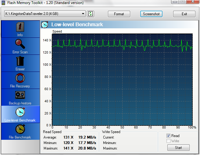
Task: Switch to File Benchmark in sidebar
Action: [20, 131]
